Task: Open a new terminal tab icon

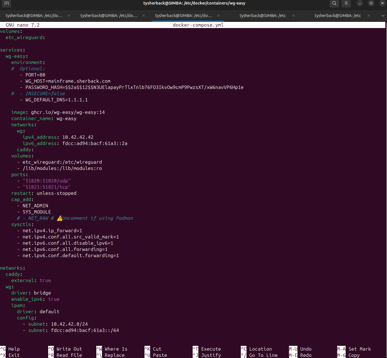Action: pyautogui.click(x=7, y=3)
